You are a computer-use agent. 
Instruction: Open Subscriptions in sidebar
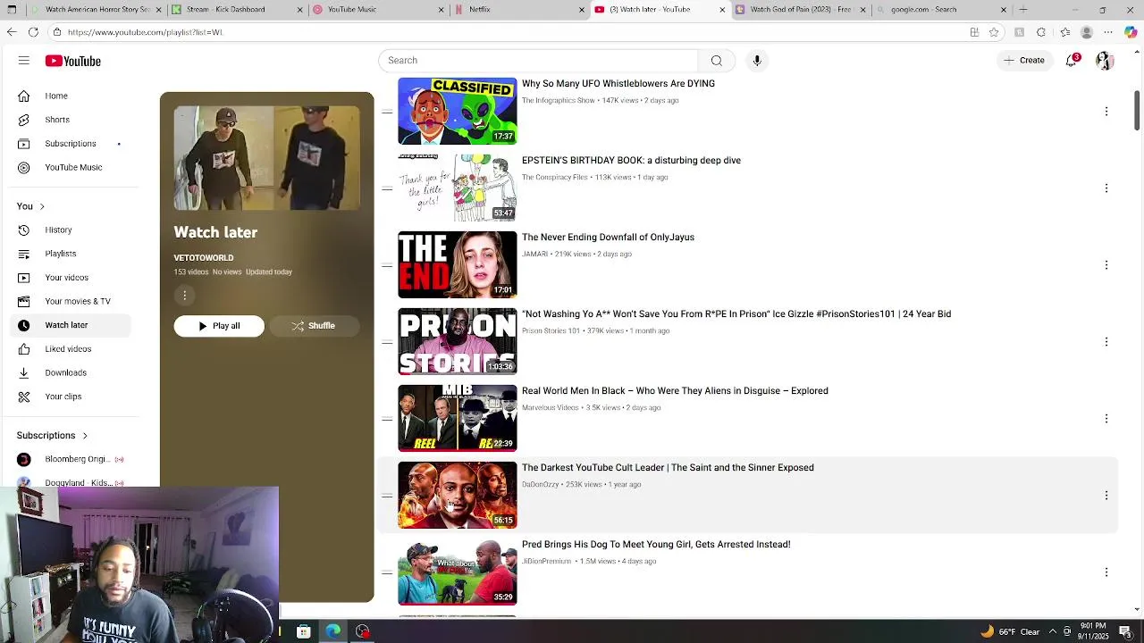(70, 144)
